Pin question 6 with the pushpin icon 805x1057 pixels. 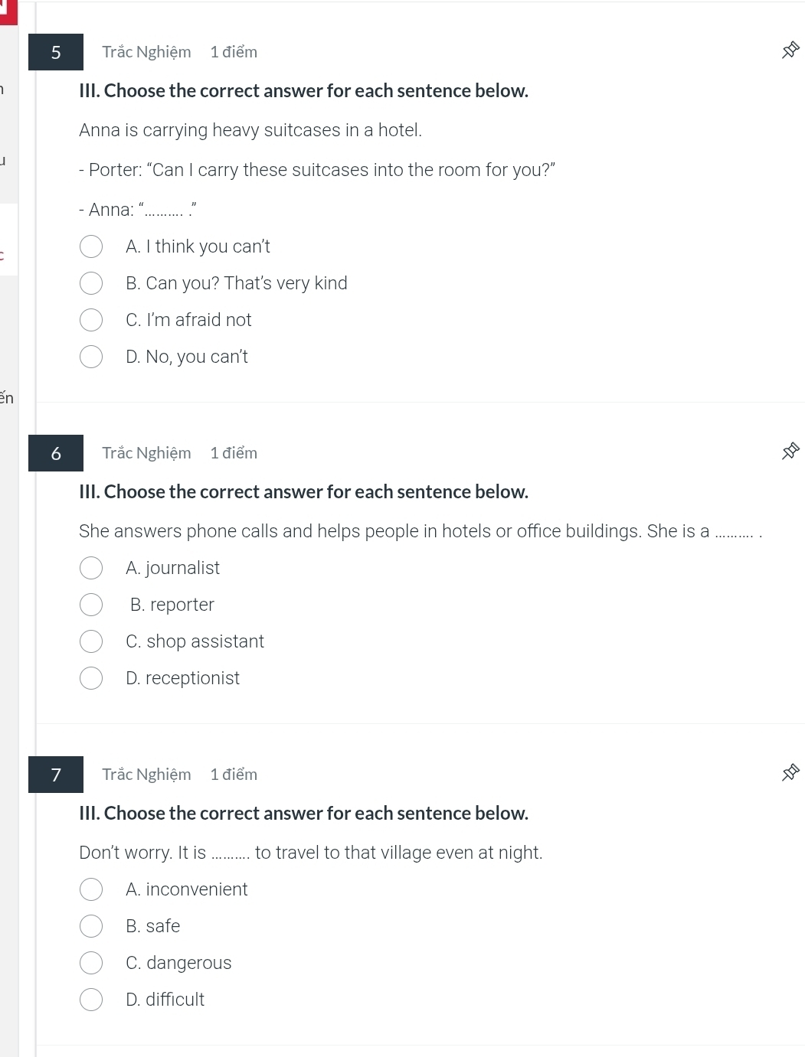pos(790,452)
